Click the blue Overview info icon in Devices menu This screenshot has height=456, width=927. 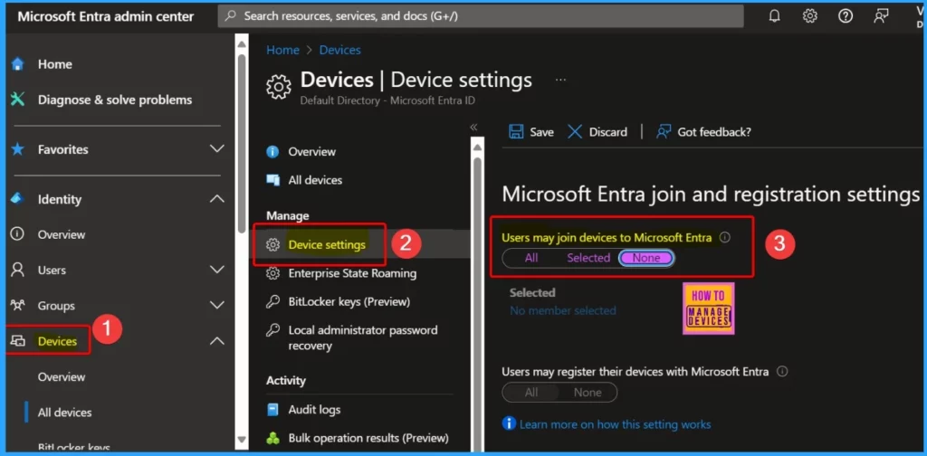pos(272,152)
